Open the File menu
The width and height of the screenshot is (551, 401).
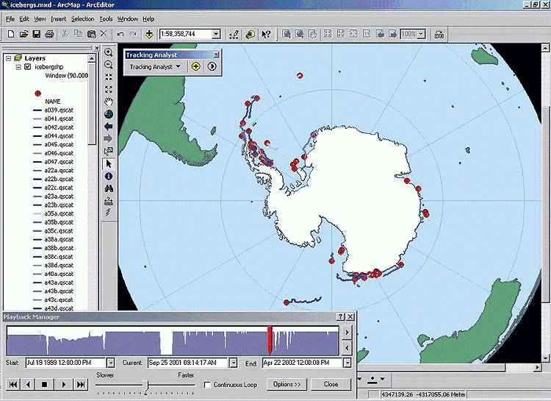[x=10, y=19]
